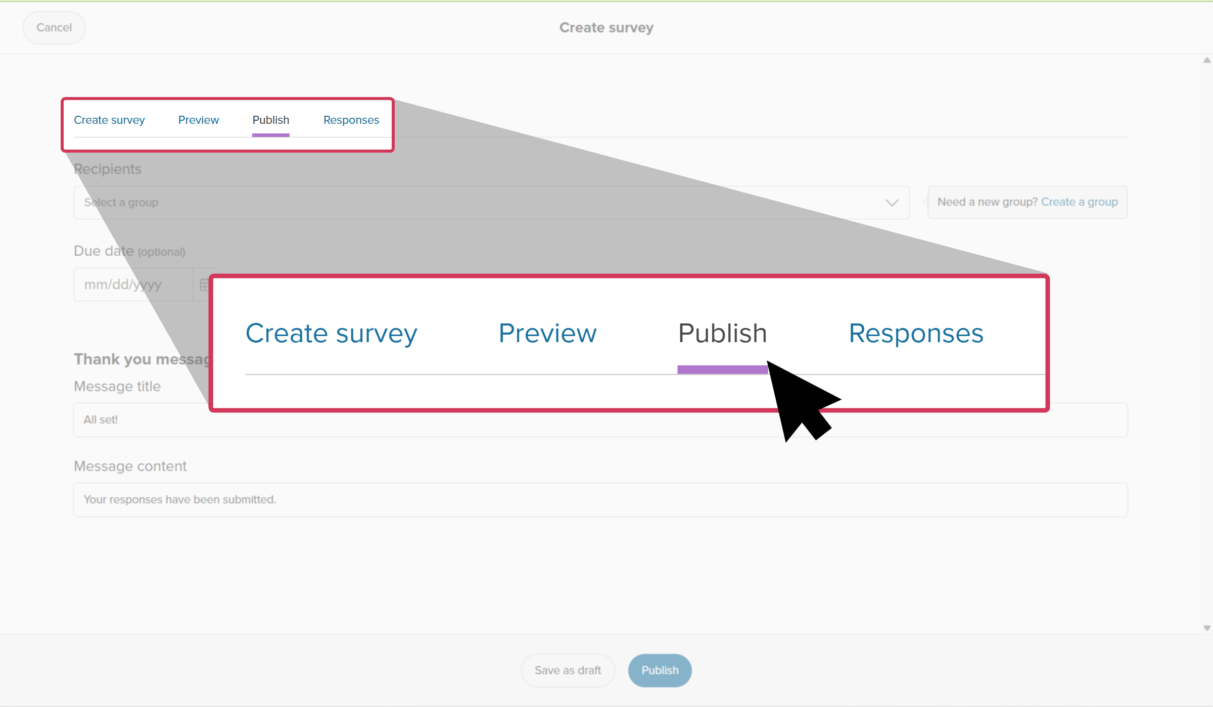Click the blue Publish button at bottom
Screen dimensions: 1213x707
point(660,670)
